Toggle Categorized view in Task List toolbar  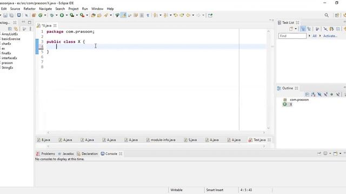click(303, 29)
